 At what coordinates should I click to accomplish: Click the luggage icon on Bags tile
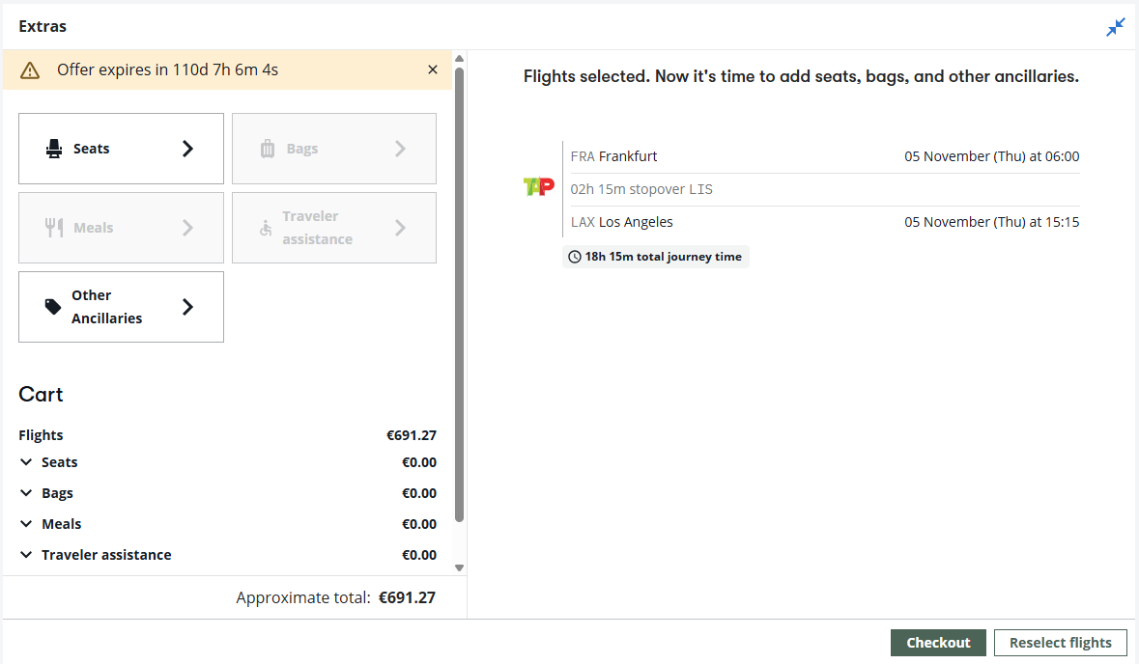pyautogui.click(x=268, y=149)
